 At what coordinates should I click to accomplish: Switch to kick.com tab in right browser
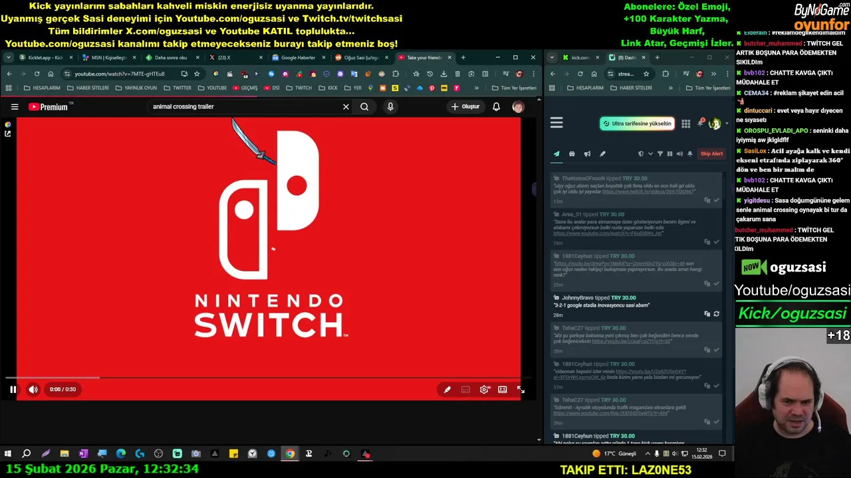point(580,58)
